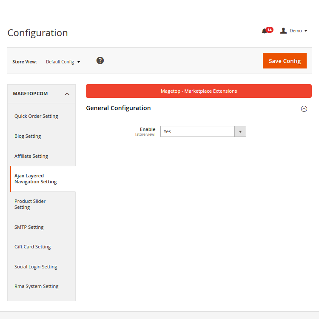Click the Magetop Marketplace Extensions banner

(x=199, y=91)
